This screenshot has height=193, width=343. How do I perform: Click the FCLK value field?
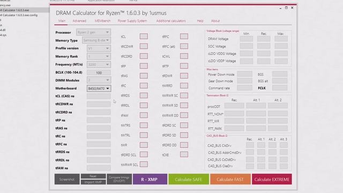point(280,88)
